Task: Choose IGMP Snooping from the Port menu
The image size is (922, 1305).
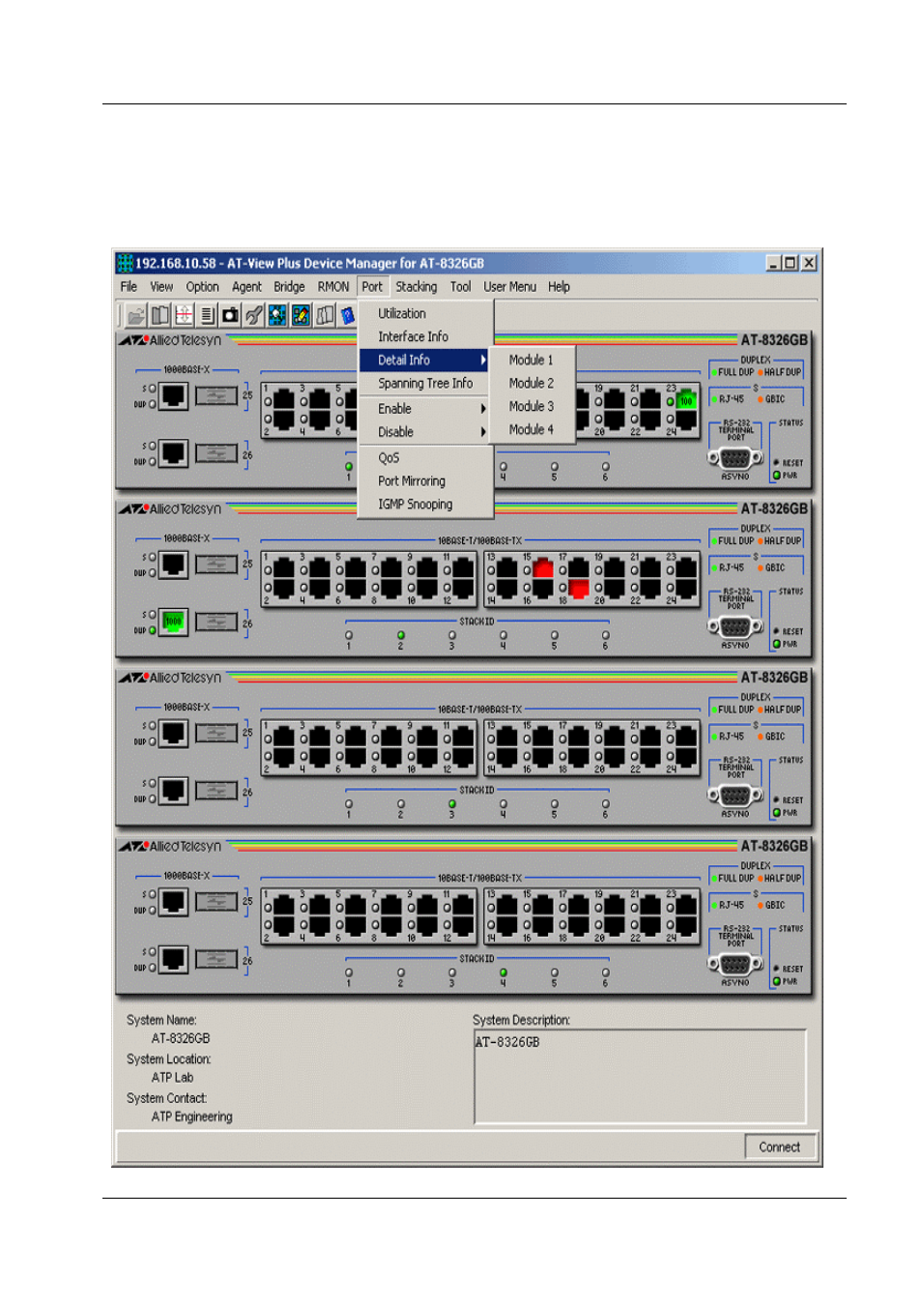Action: (x=425, y=505)
